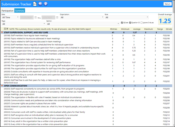This screenshot has width=175, height=127.
Task: Open the Section dropdown
Action: (83, 24)
